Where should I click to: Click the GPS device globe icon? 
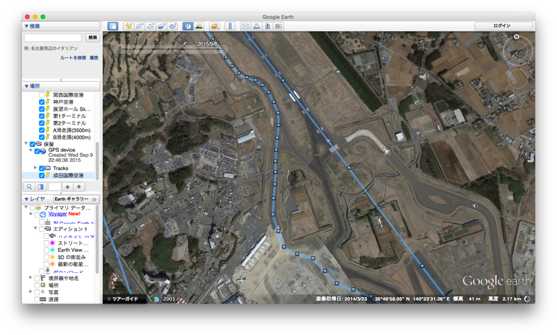pyautogui.click(x=43, y=151)
